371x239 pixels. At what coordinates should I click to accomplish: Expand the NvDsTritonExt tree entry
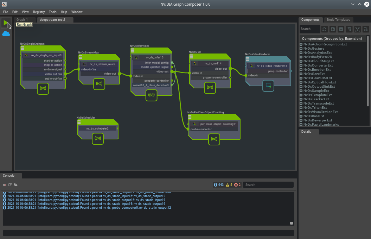pos(301,108)
